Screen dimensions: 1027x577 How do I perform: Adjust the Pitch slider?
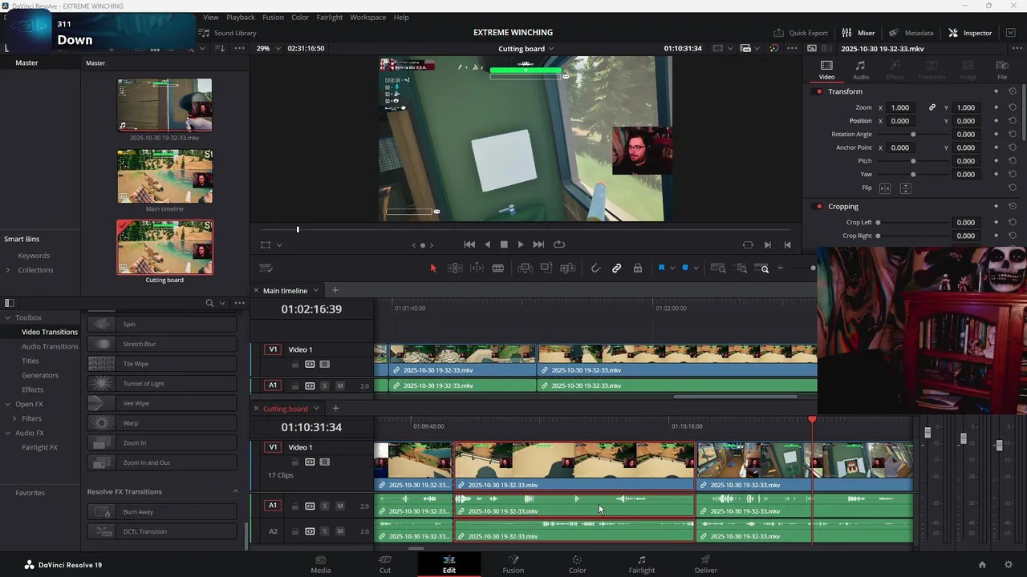(x=913, y=161)
